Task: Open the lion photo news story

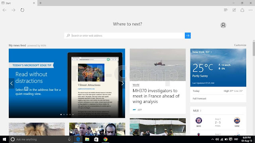Action: pos(37,129)
